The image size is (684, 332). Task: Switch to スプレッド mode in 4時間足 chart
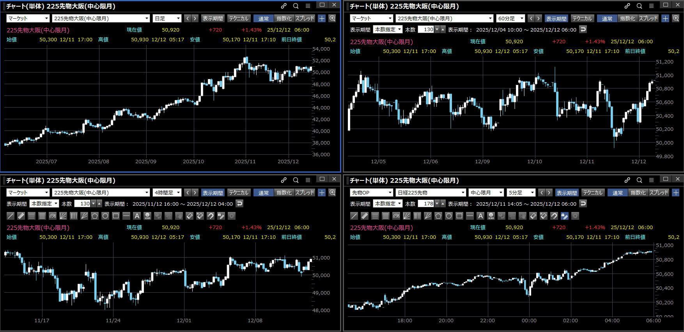click(x=305, y=192)
